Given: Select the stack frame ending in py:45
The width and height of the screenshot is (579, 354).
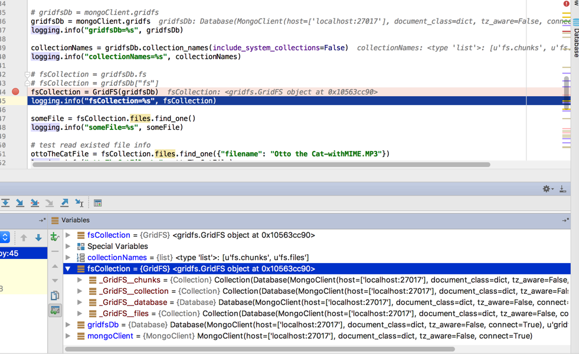Looking at the screenshot, I should click(24, 253).
